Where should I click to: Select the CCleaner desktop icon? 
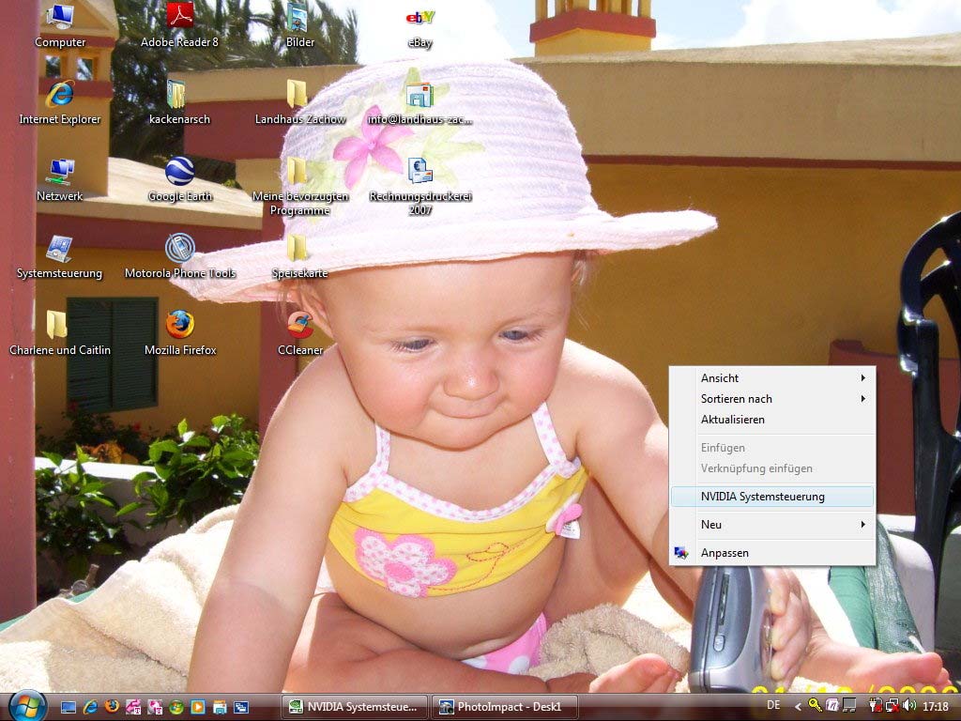point(299,326)
